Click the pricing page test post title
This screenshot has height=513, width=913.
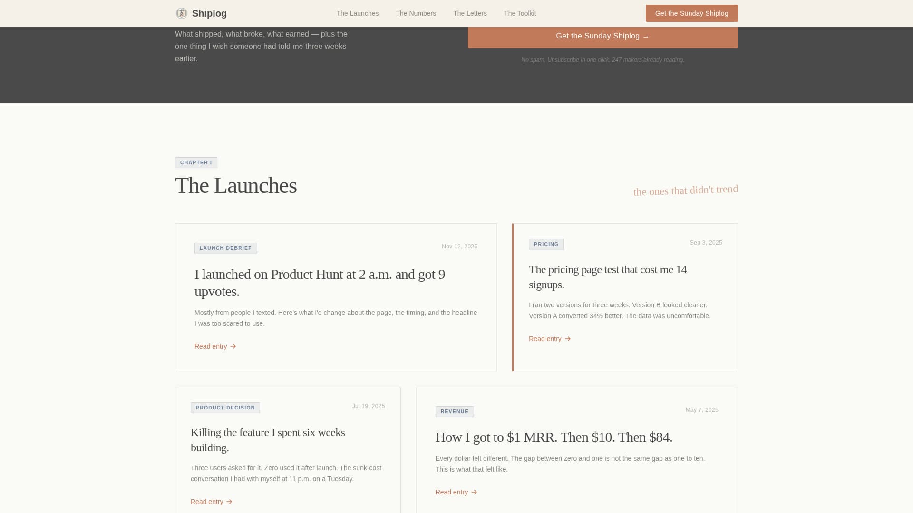[x=608, y=277]
